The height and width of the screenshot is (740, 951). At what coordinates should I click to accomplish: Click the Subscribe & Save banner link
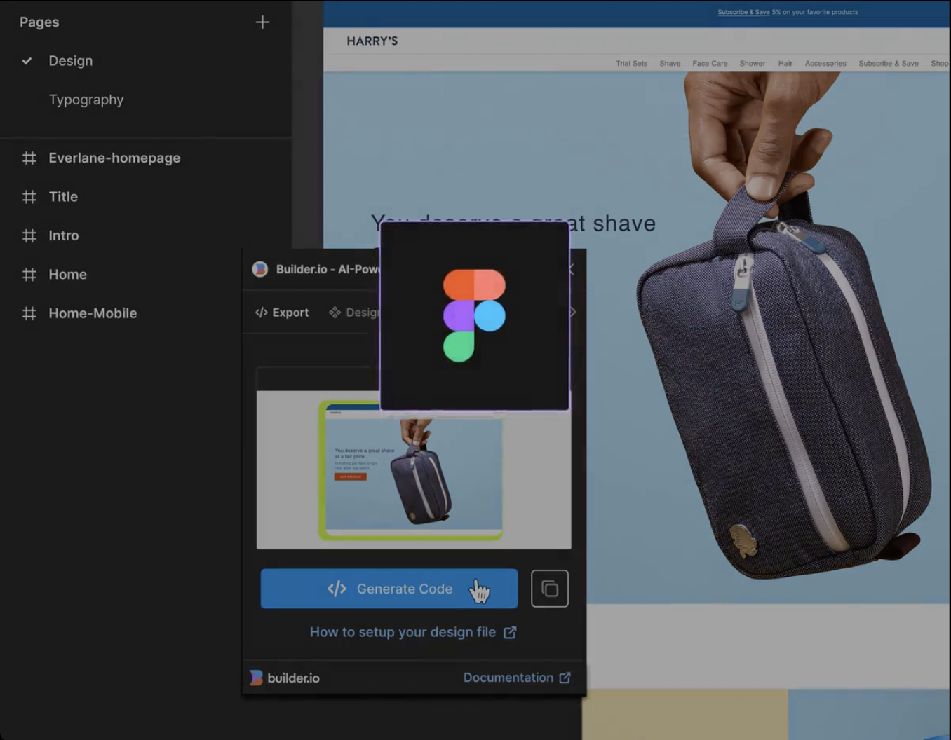point(743,12)
